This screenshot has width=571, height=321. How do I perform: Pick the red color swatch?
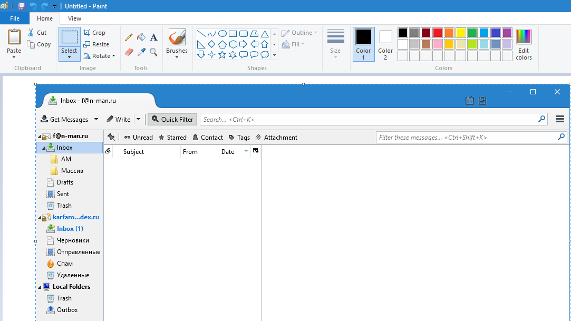click(x=437, y=33)
